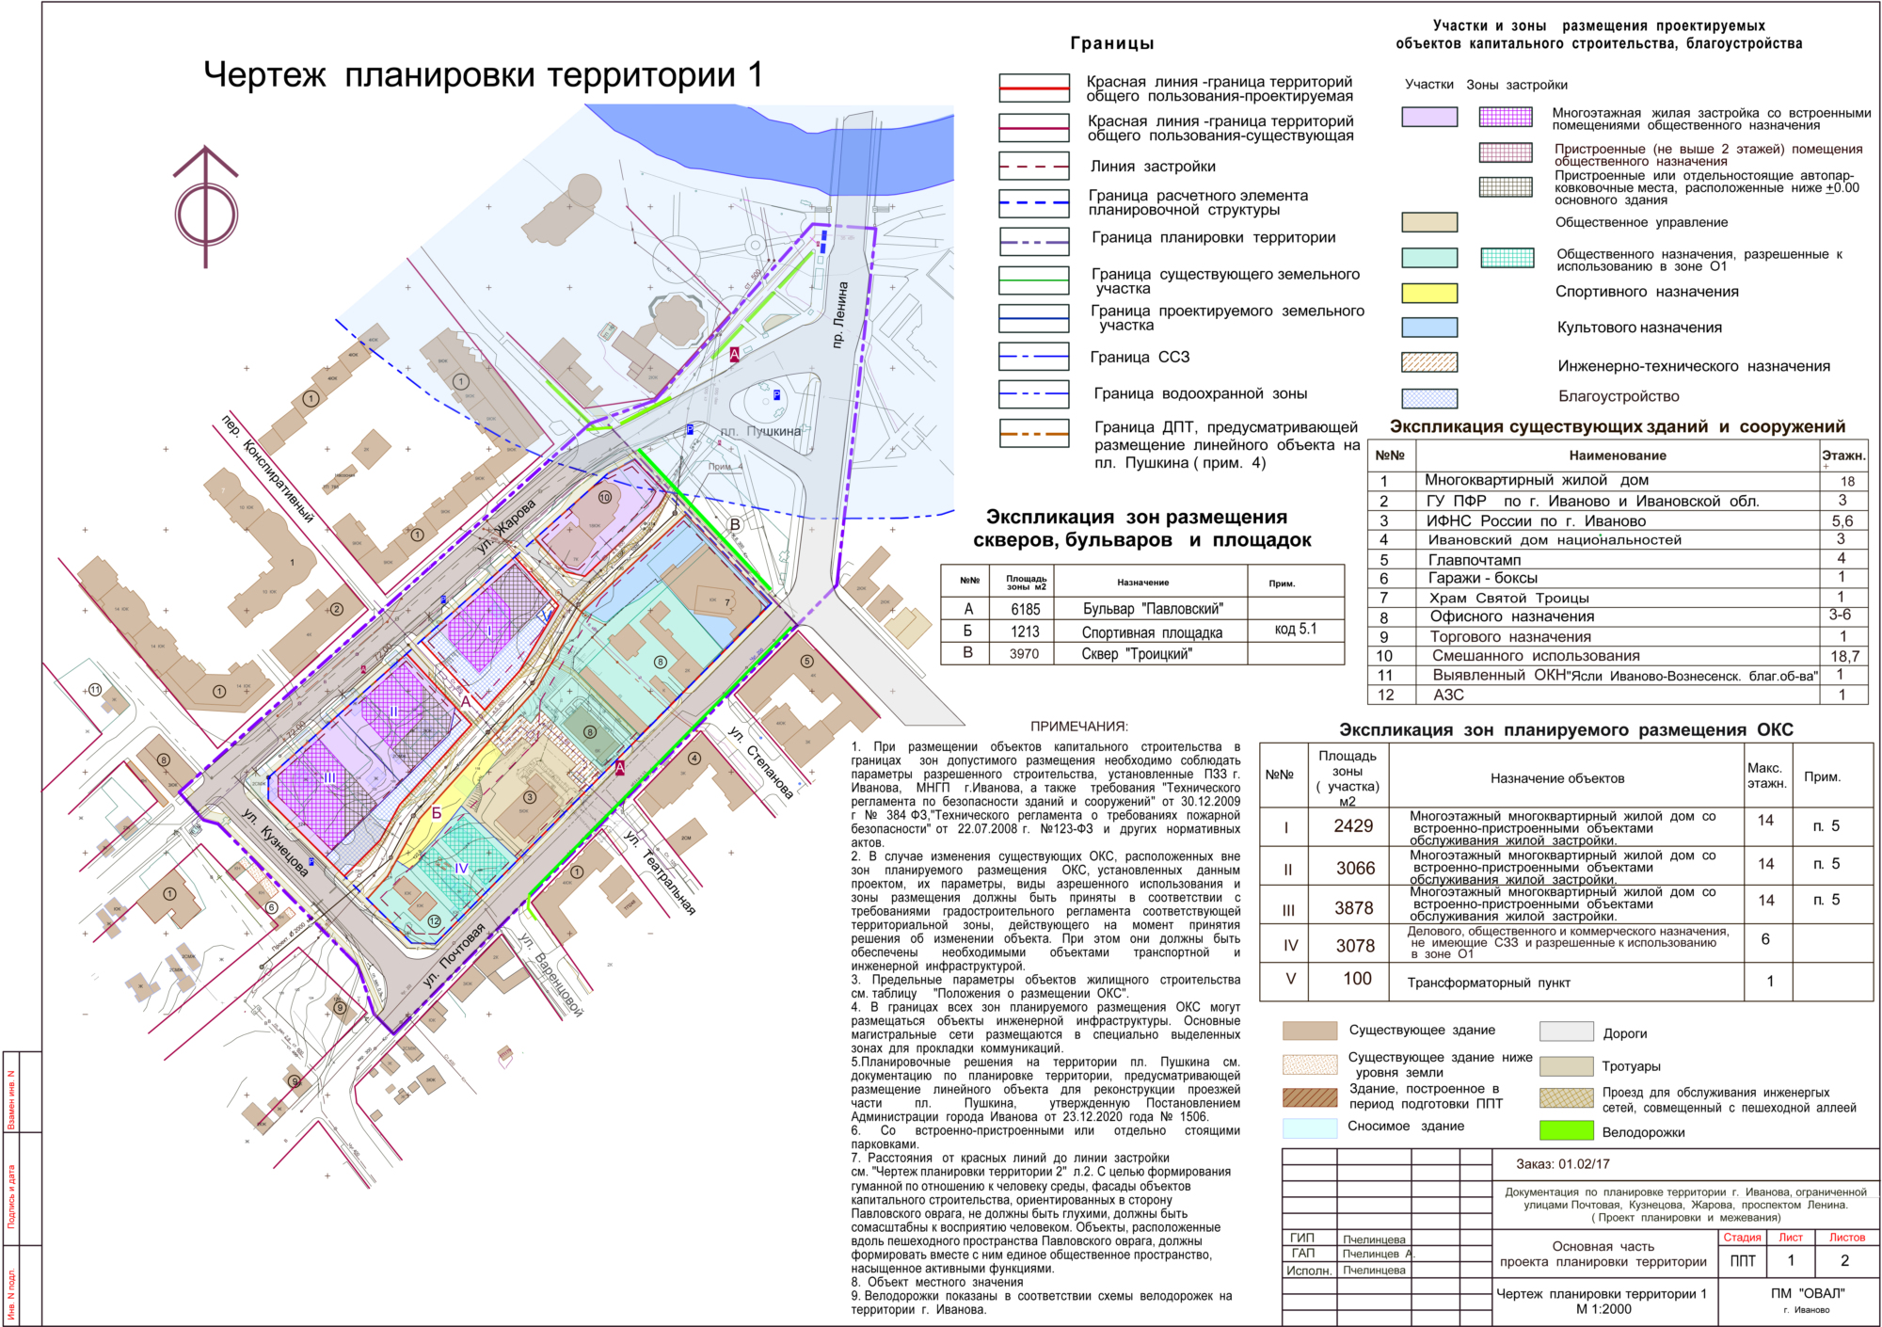Click zone IV area 3078 table cell
This screenshot has width=1882, height=1327.
(1355, 946)
